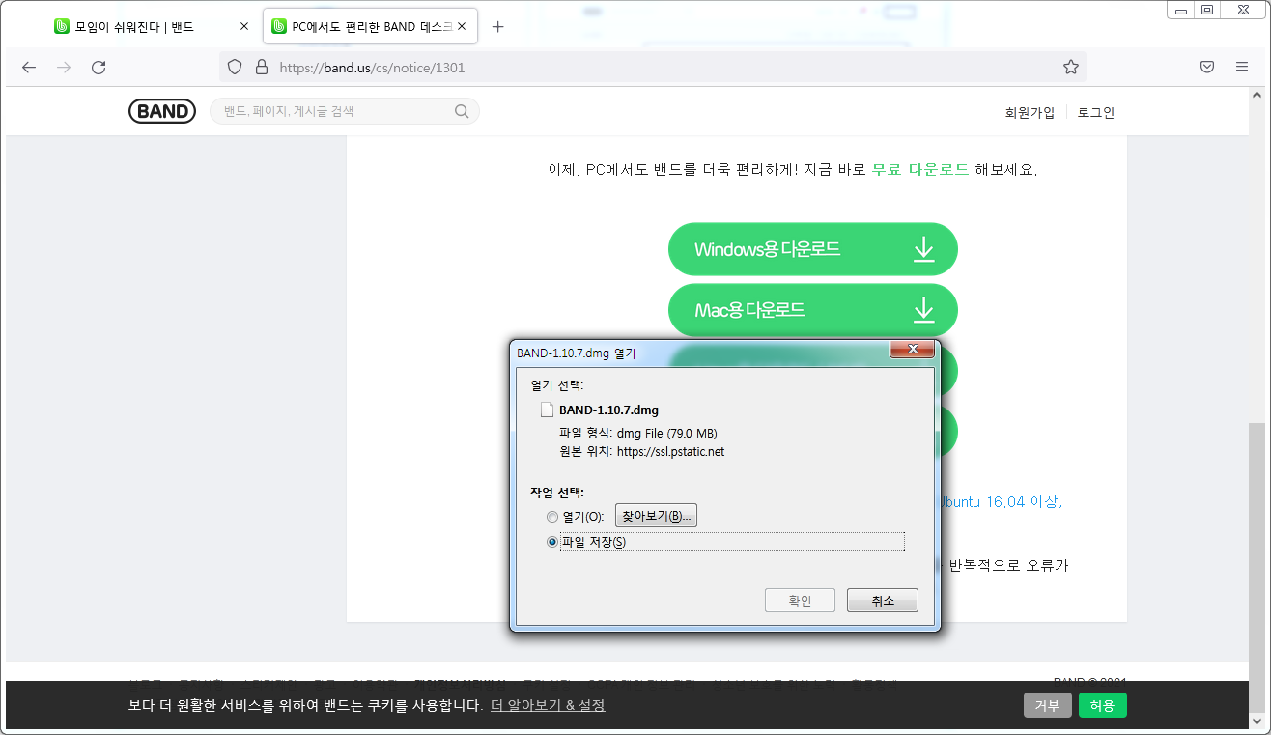Click the 회원가입 link
This screenshot has width=1271, height=735.
tap(1030, 112)
